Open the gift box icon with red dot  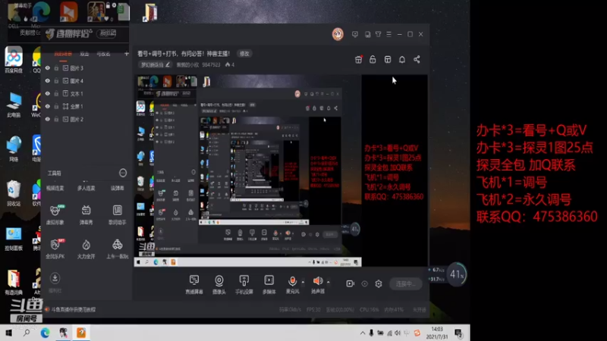coord(358,60)
